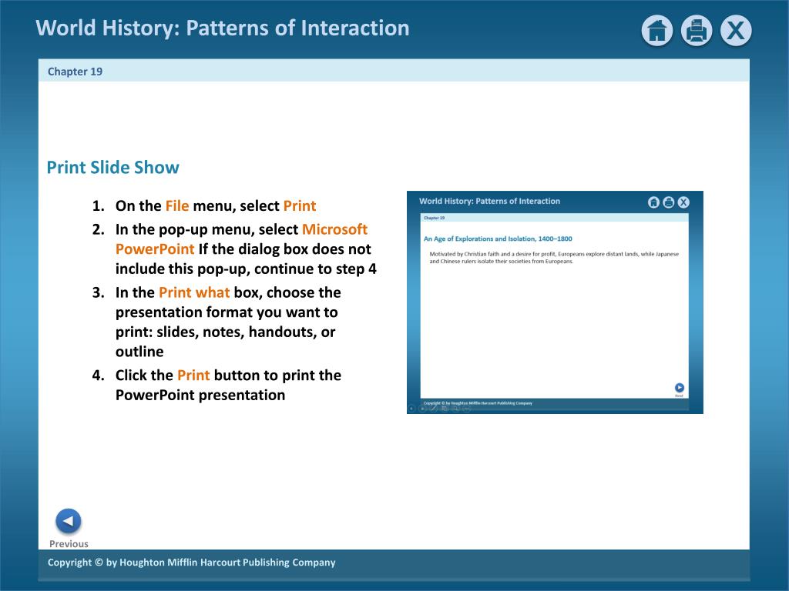Image resolution: width=789 pixels, height=591 pixels.
Task: Click the orange 'Print' word in step 1
Action: (x=300, y=205)
